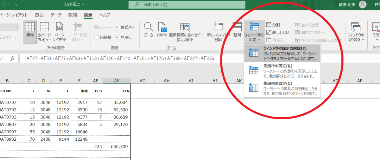Click the 再表示 unhide command
Image resolution: width=380 pixels, height=160 pixels.
tap(275, 40)
